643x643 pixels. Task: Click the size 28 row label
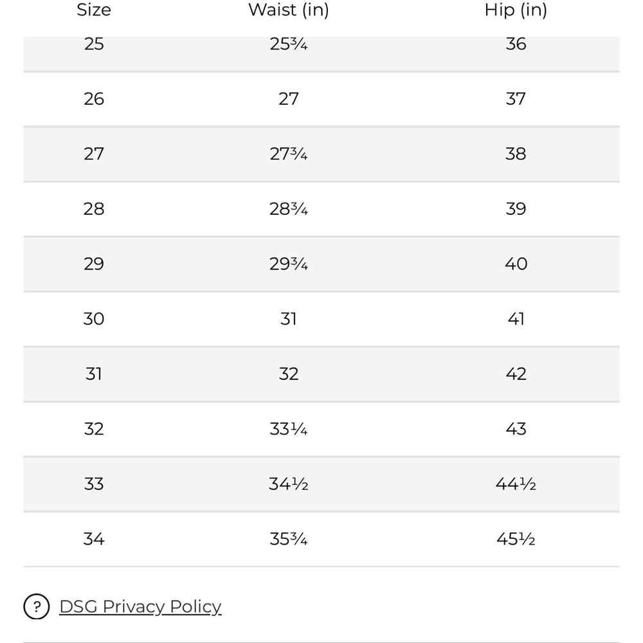(x=94, y=209)
